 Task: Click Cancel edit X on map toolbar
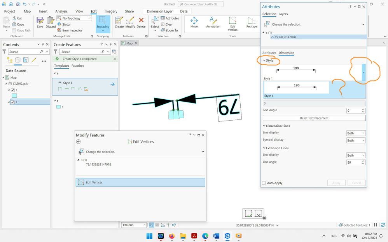click(x=258, y=214)
